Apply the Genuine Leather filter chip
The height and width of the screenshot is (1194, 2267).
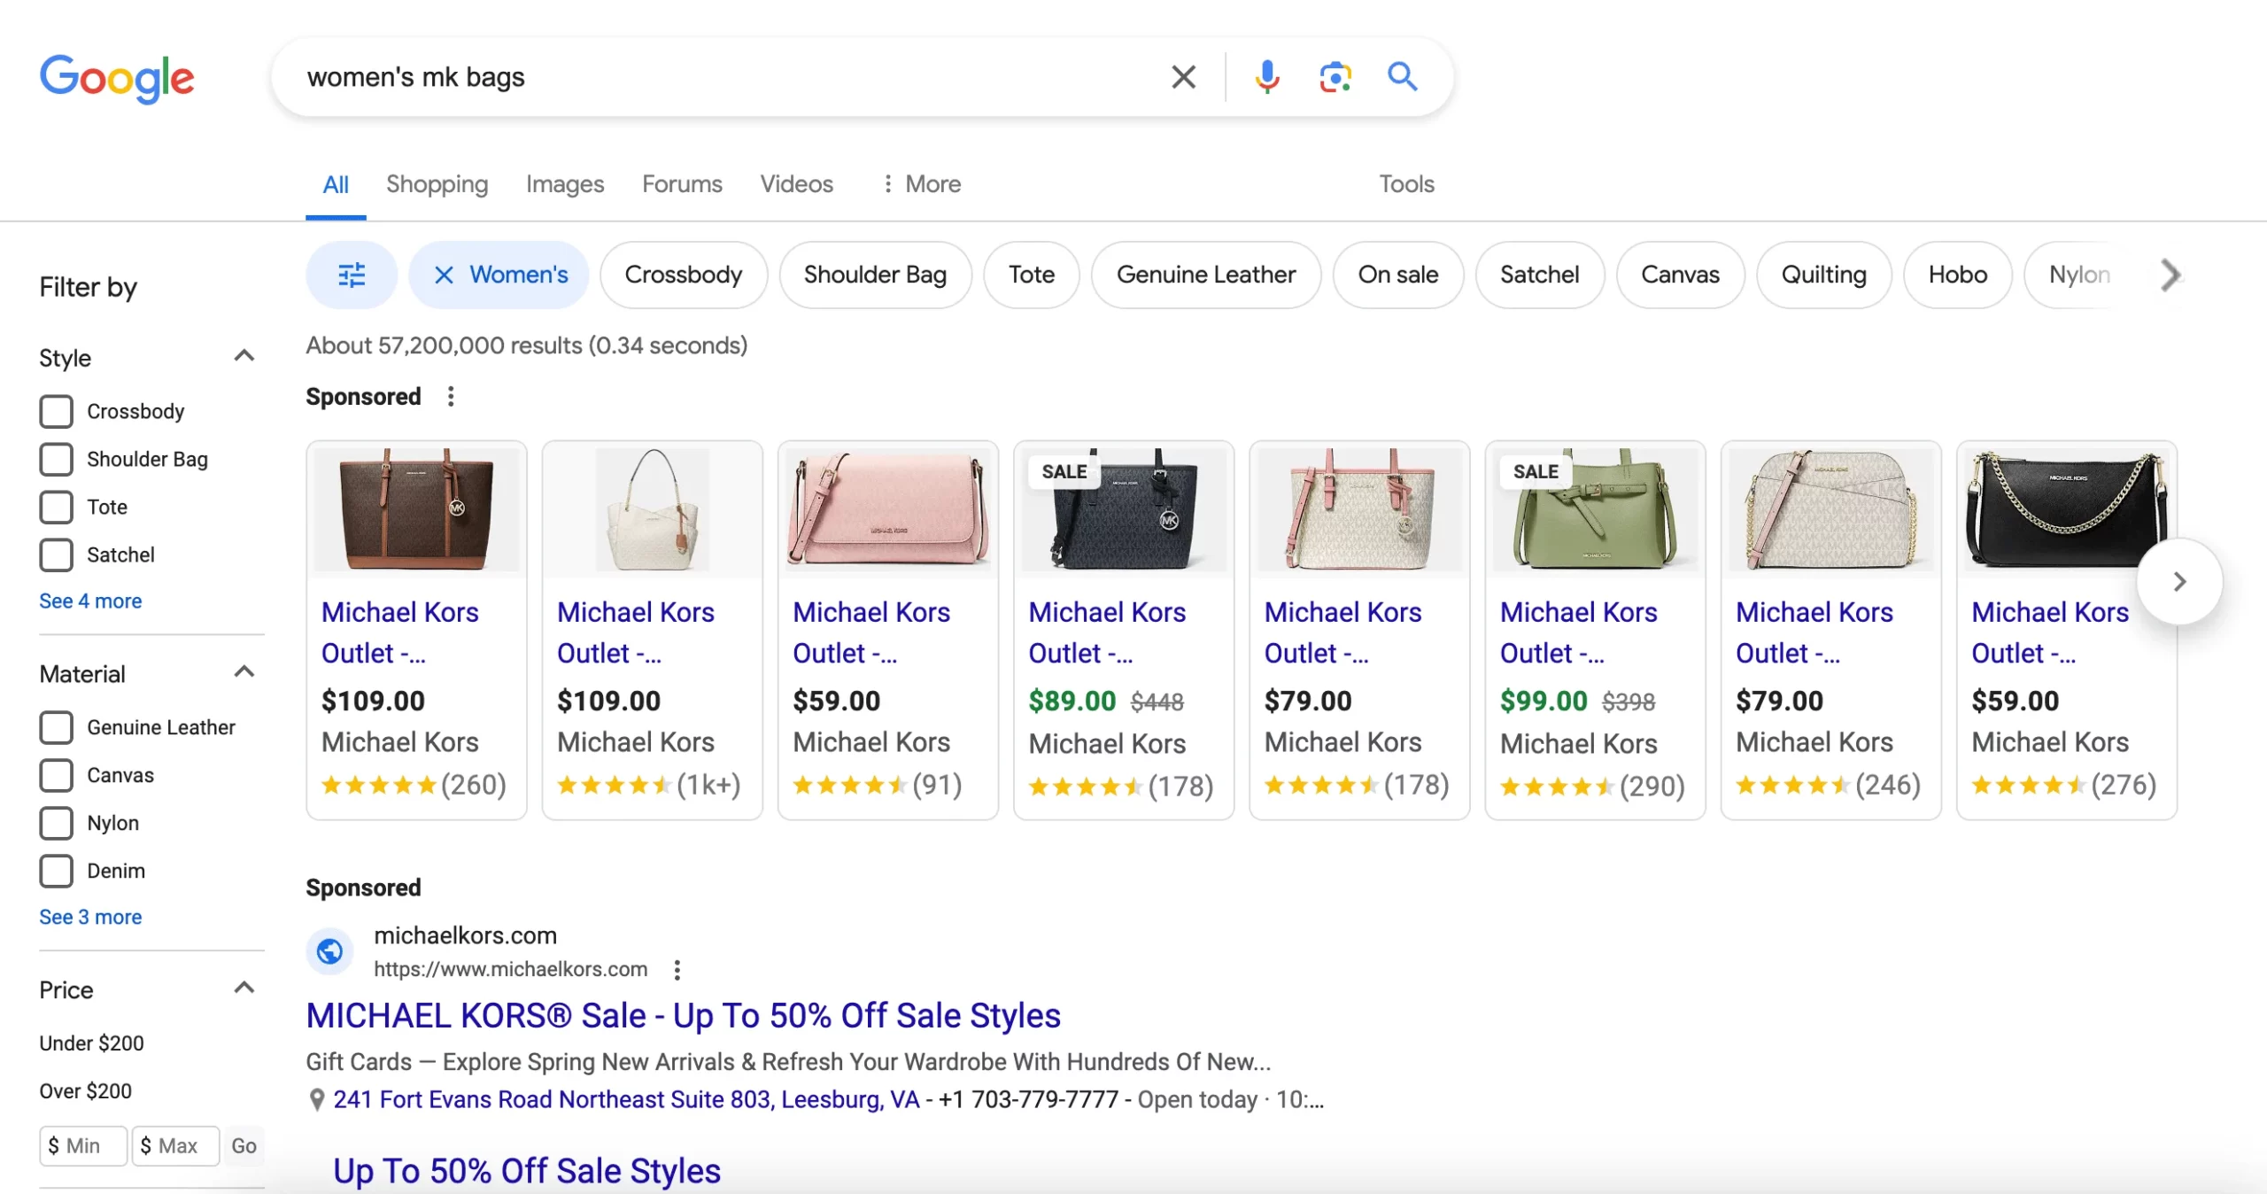pyautogui.click(x=1206, y=275)
